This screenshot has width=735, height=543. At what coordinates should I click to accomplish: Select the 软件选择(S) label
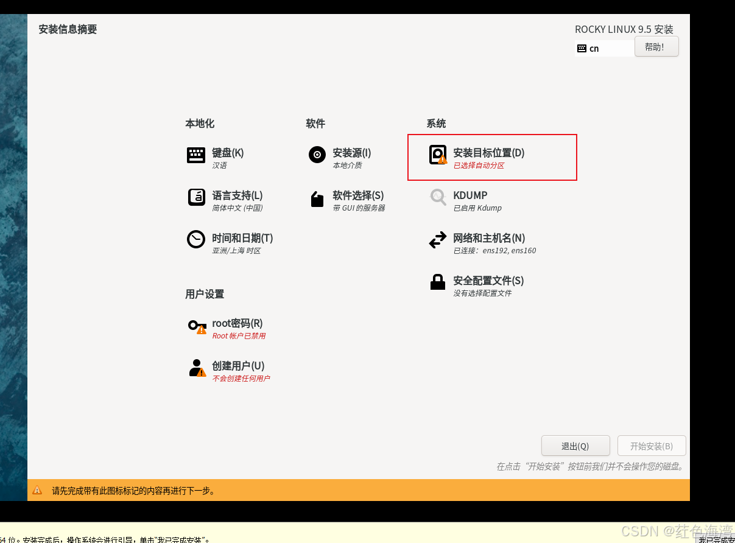tap(358, 195)
